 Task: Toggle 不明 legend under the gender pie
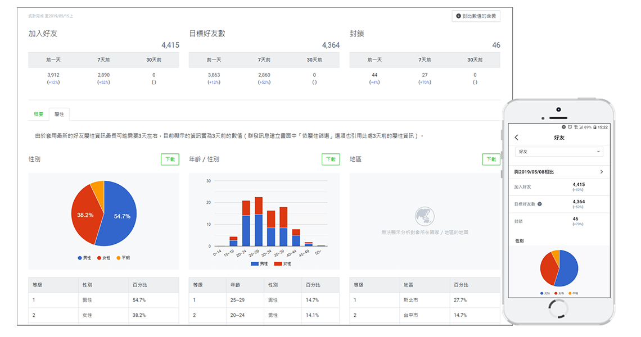tap(123, 258)
